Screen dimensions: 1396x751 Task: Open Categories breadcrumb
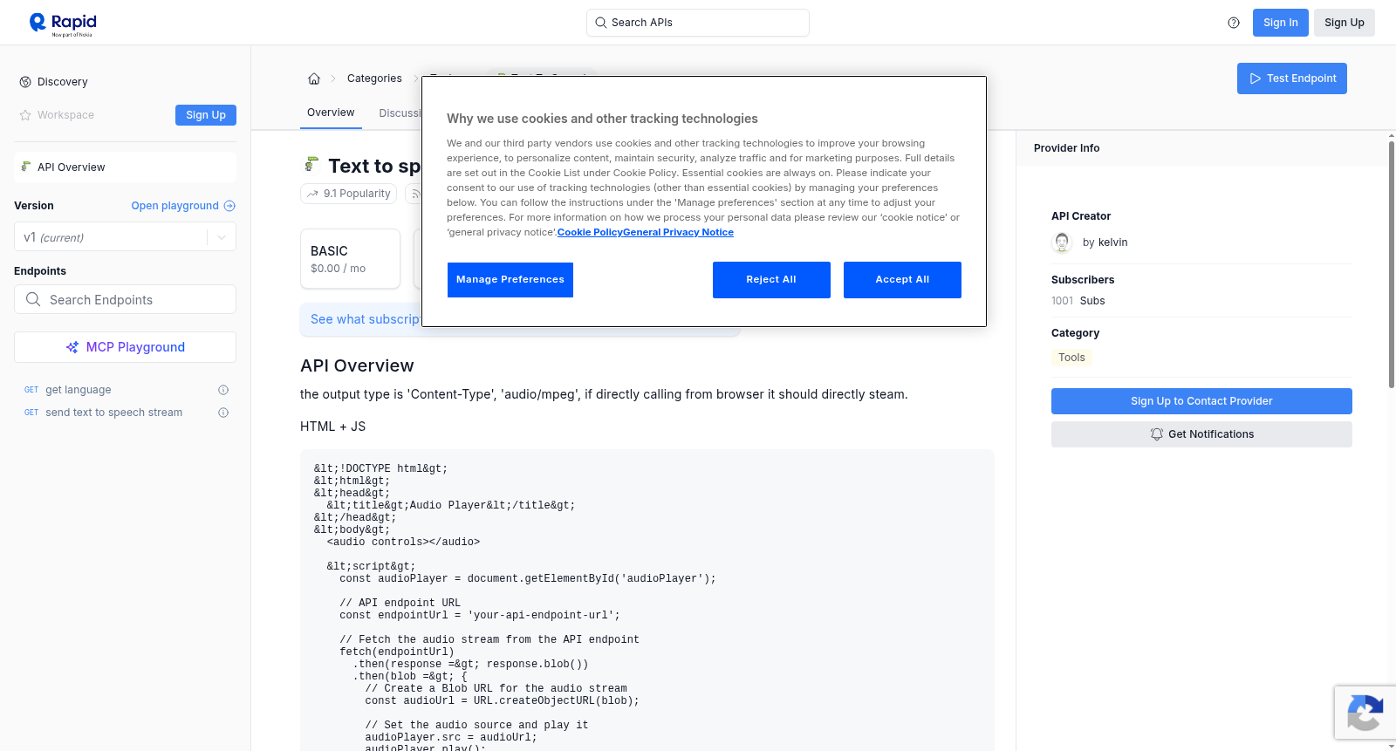(x=374, y=79)
